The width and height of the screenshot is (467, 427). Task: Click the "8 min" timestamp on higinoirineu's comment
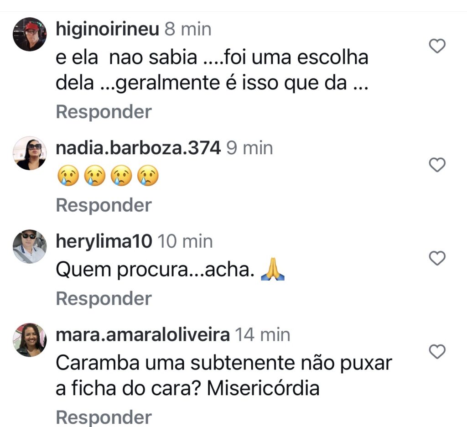[x=187, y=30]
